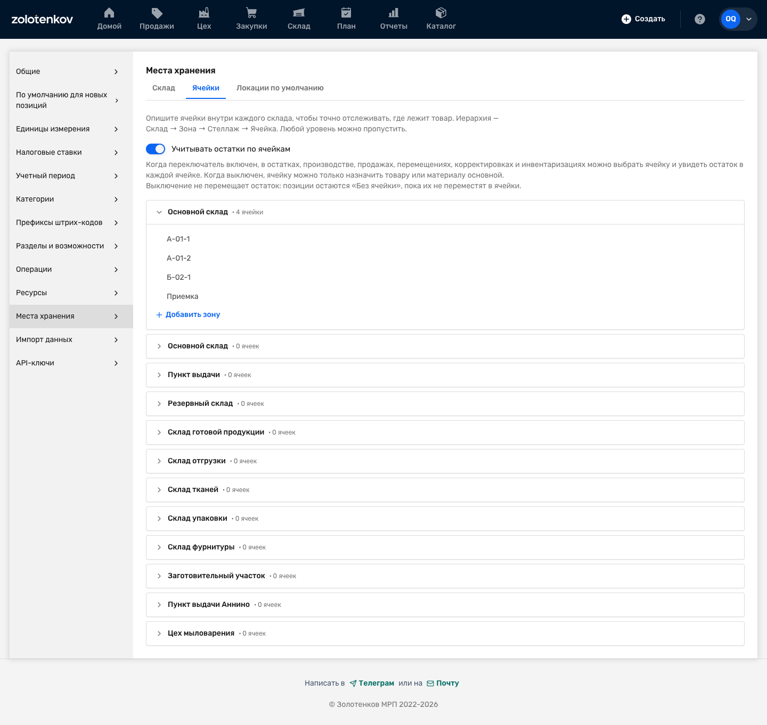Expand the Цех мыловарения section
The image size is (767, 725).
445,634
